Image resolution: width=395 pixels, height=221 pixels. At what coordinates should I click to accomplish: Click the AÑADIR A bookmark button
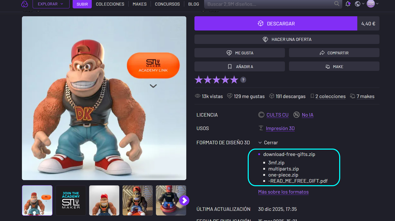240,67
